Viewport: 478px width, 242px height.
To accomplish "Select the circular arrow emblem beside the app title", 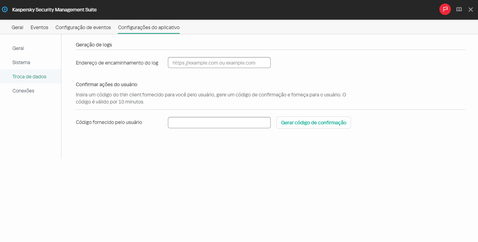I will (x=5, y=9).
